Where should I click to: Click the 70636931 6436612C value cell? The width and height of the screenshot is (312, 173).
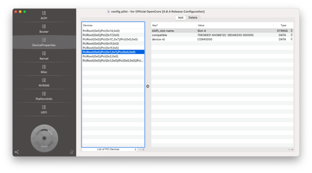pyautogui.click(x=235, y=35)
